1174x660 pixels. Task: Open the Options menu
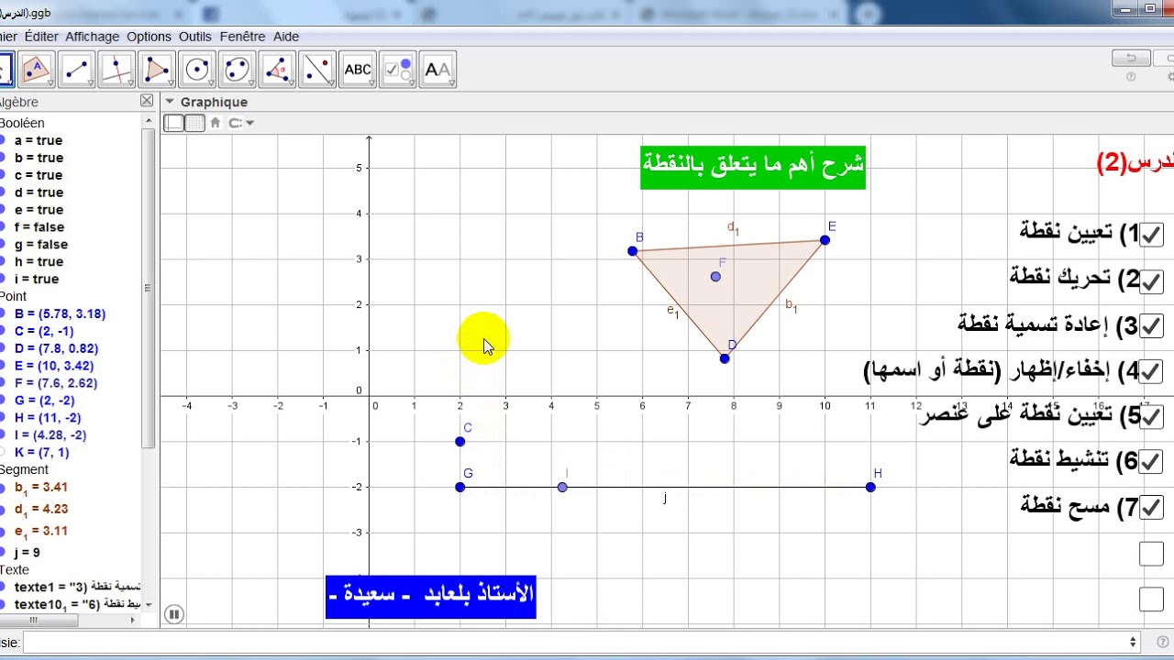coord(149,37)
